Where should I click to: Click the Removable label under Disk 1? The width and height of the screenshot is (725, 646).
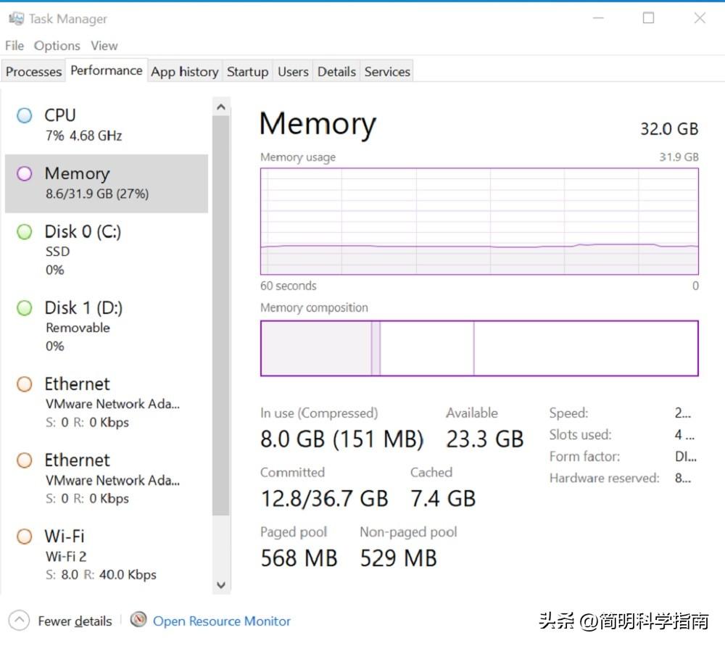click(78, 328)
